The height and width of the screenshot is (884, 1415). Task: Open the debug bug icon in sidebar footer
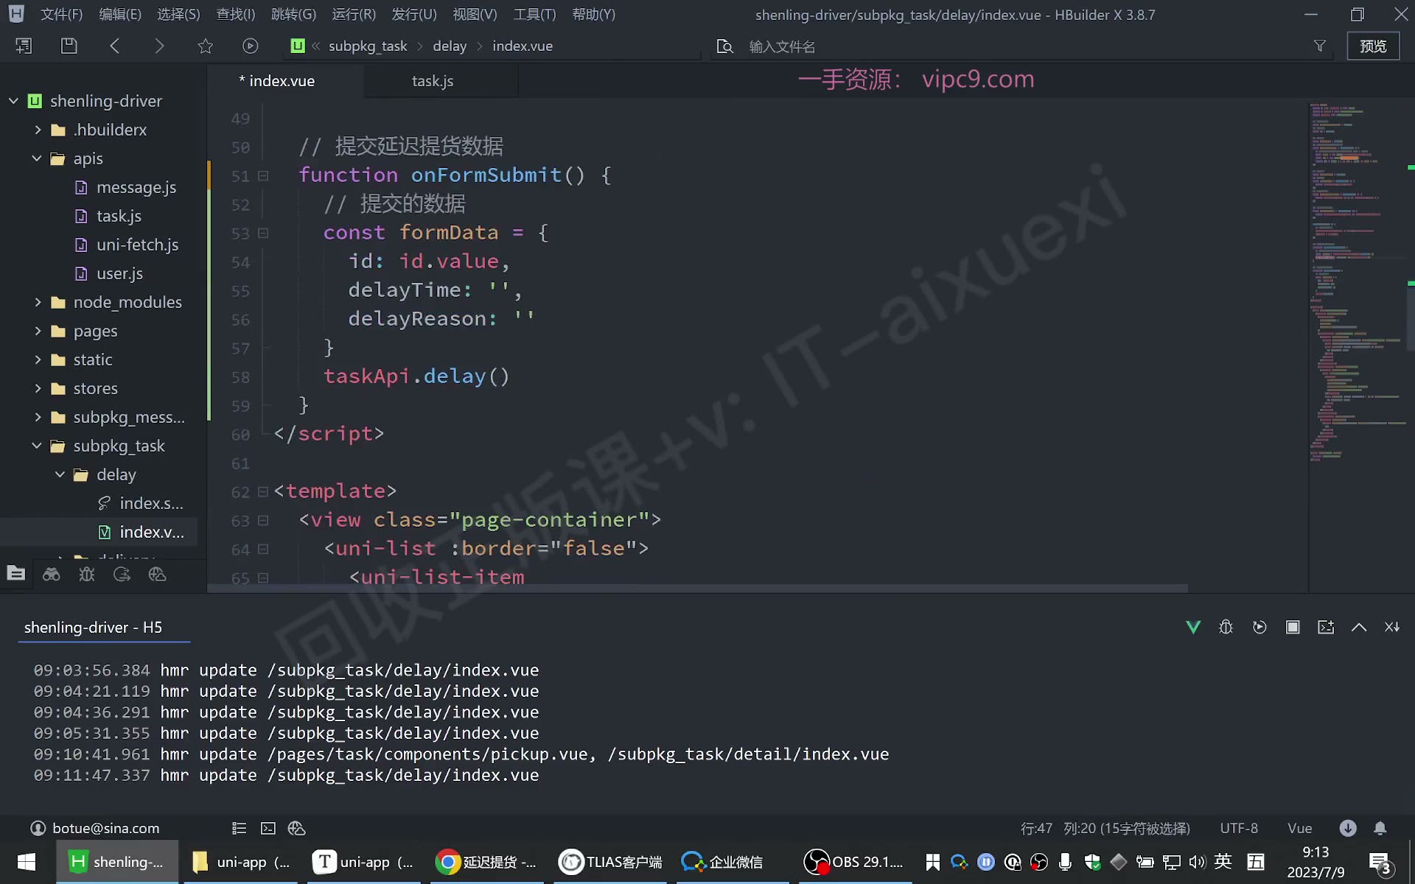[87, 575]
